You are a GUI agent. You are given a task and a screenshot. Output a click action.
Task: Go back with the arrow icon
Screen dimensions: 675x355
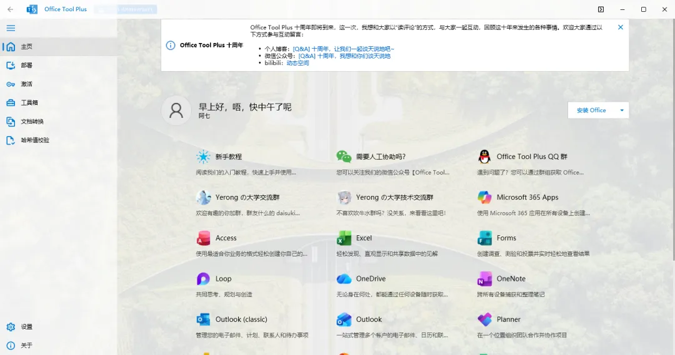(11, 9)
